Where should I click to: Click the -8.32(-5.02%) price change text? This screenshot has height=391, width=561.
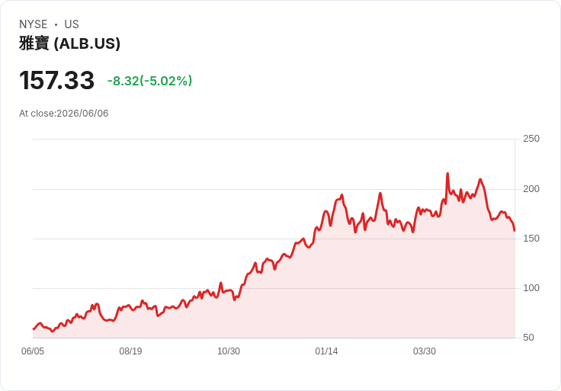coord(149,81)
